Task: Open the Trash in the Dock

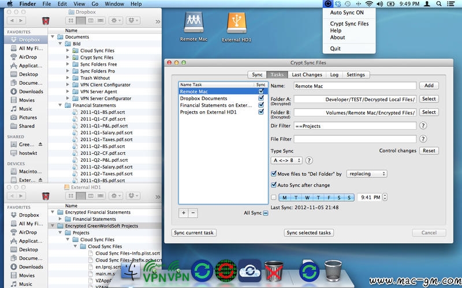Action: (333, 271)
